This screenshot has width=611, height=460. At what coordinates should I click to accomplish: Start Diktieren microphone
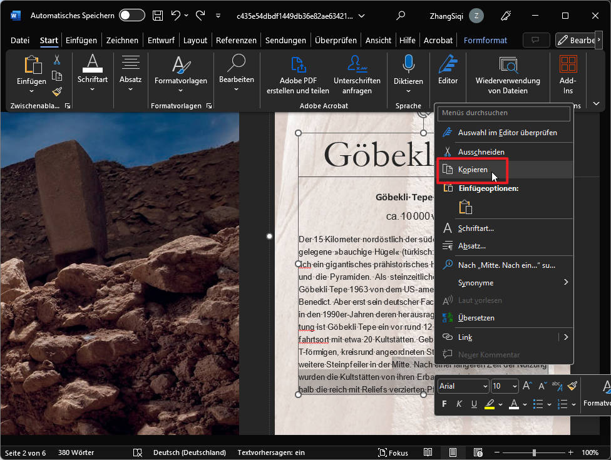[x=408, y=64]
